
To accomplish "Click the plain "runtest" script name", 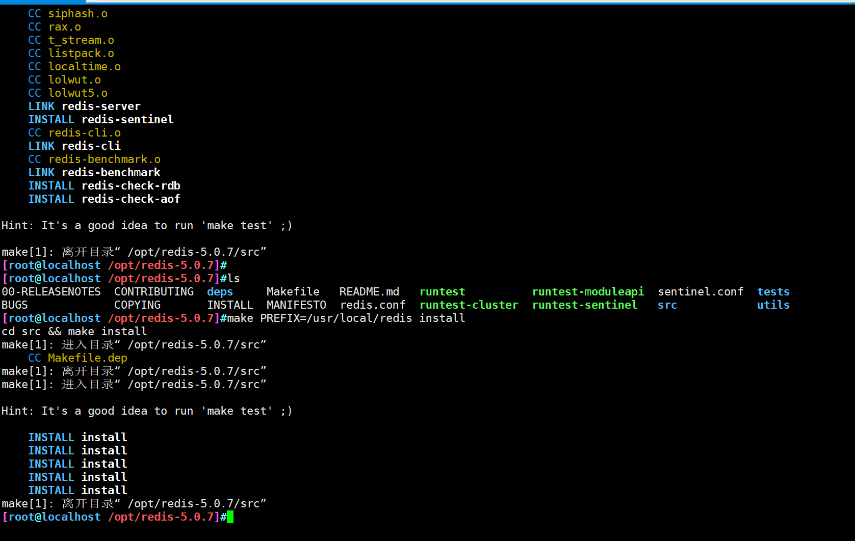I will click(x=443, y=292).
